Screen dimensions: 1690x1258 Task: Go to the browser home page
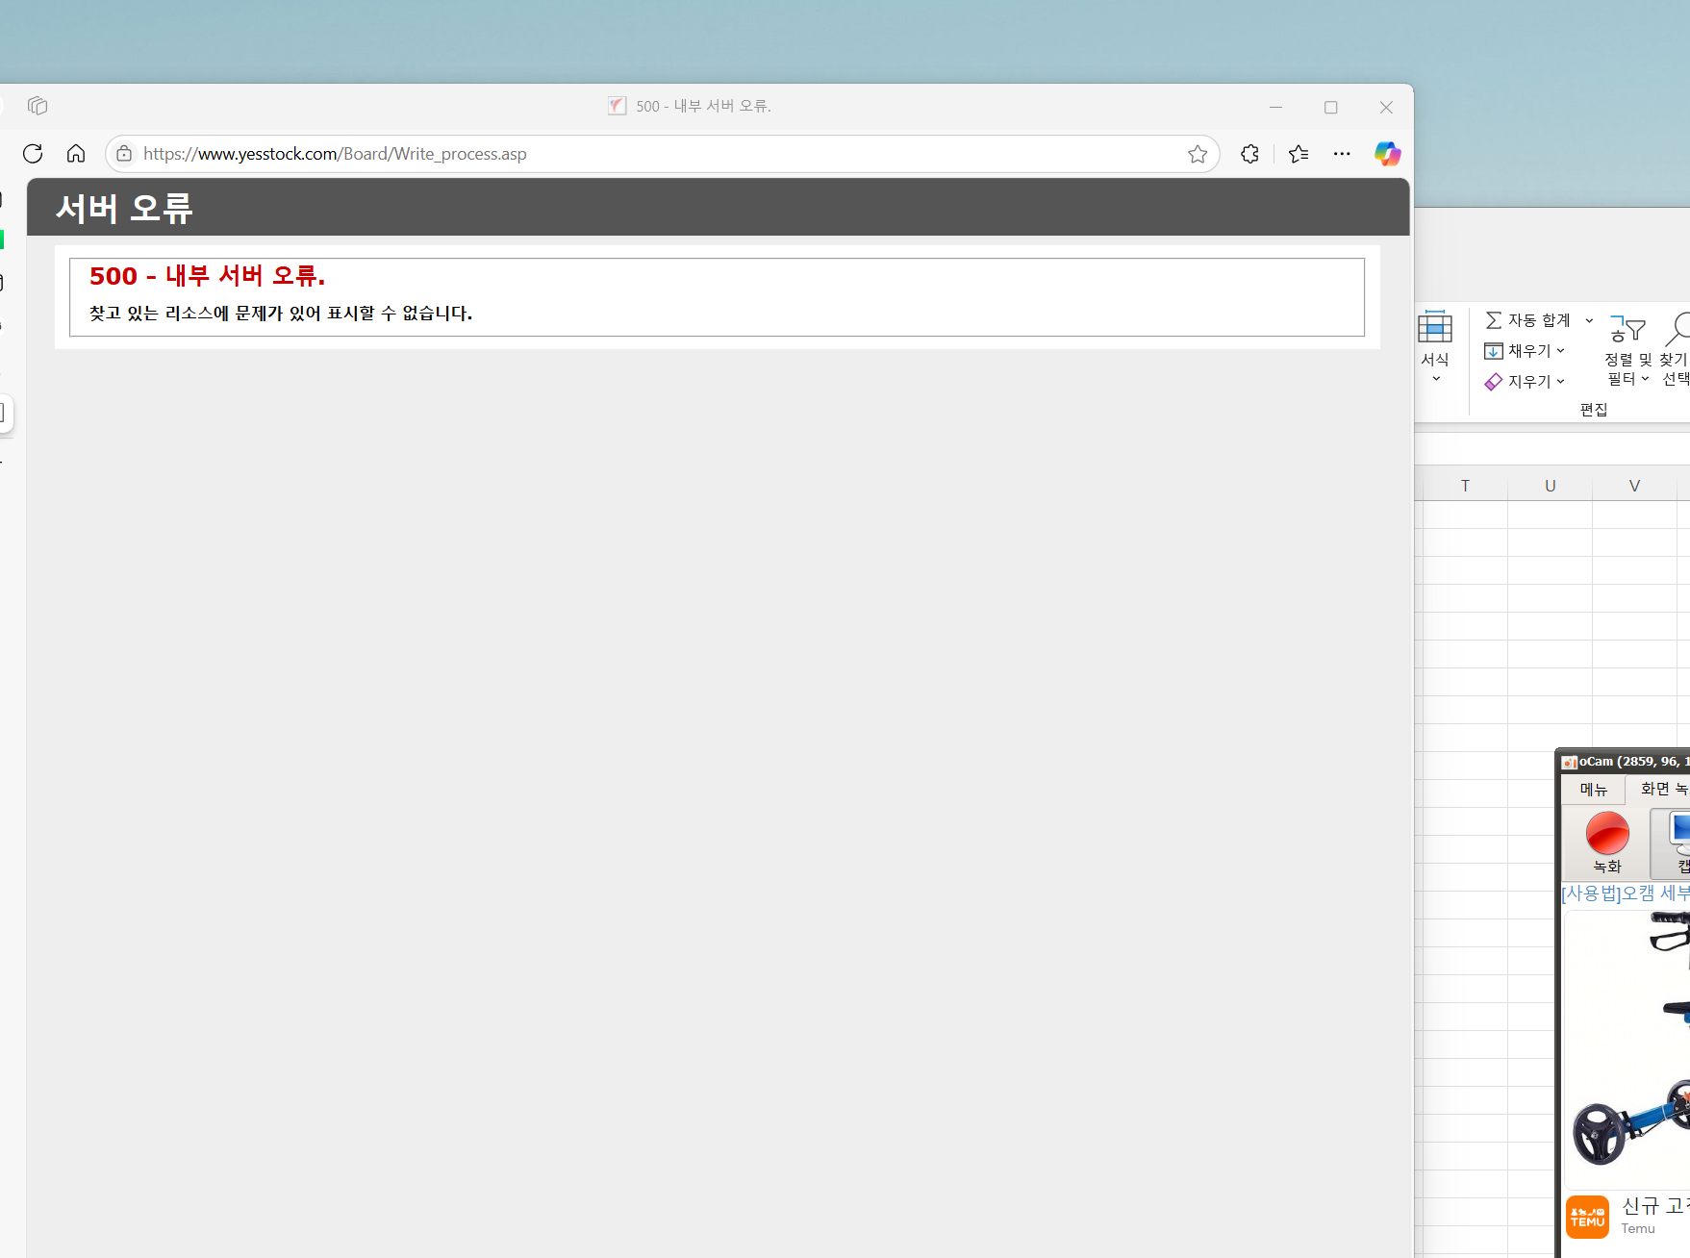[76, 154]
